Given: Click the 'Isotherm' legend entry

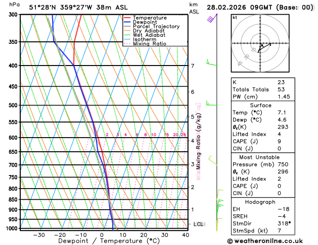Looking at the screenshot, I should point(145,39).
